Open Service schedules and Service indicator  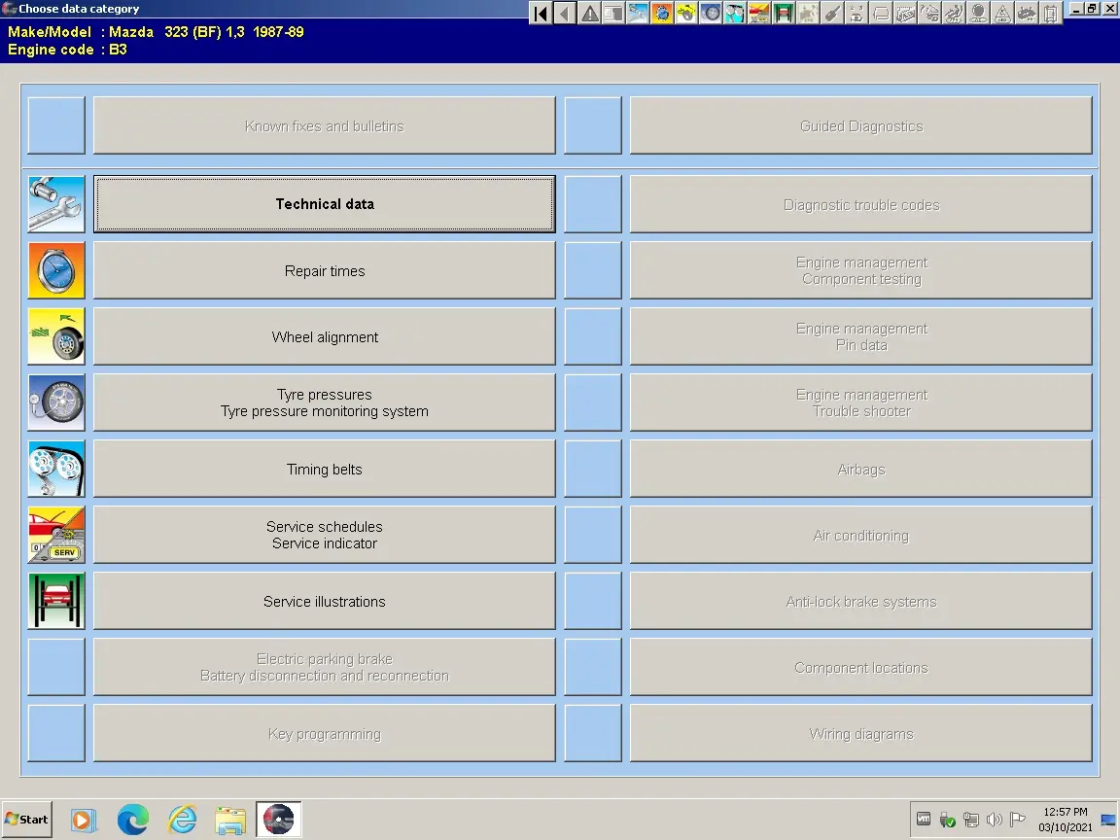tap(324, 535)
